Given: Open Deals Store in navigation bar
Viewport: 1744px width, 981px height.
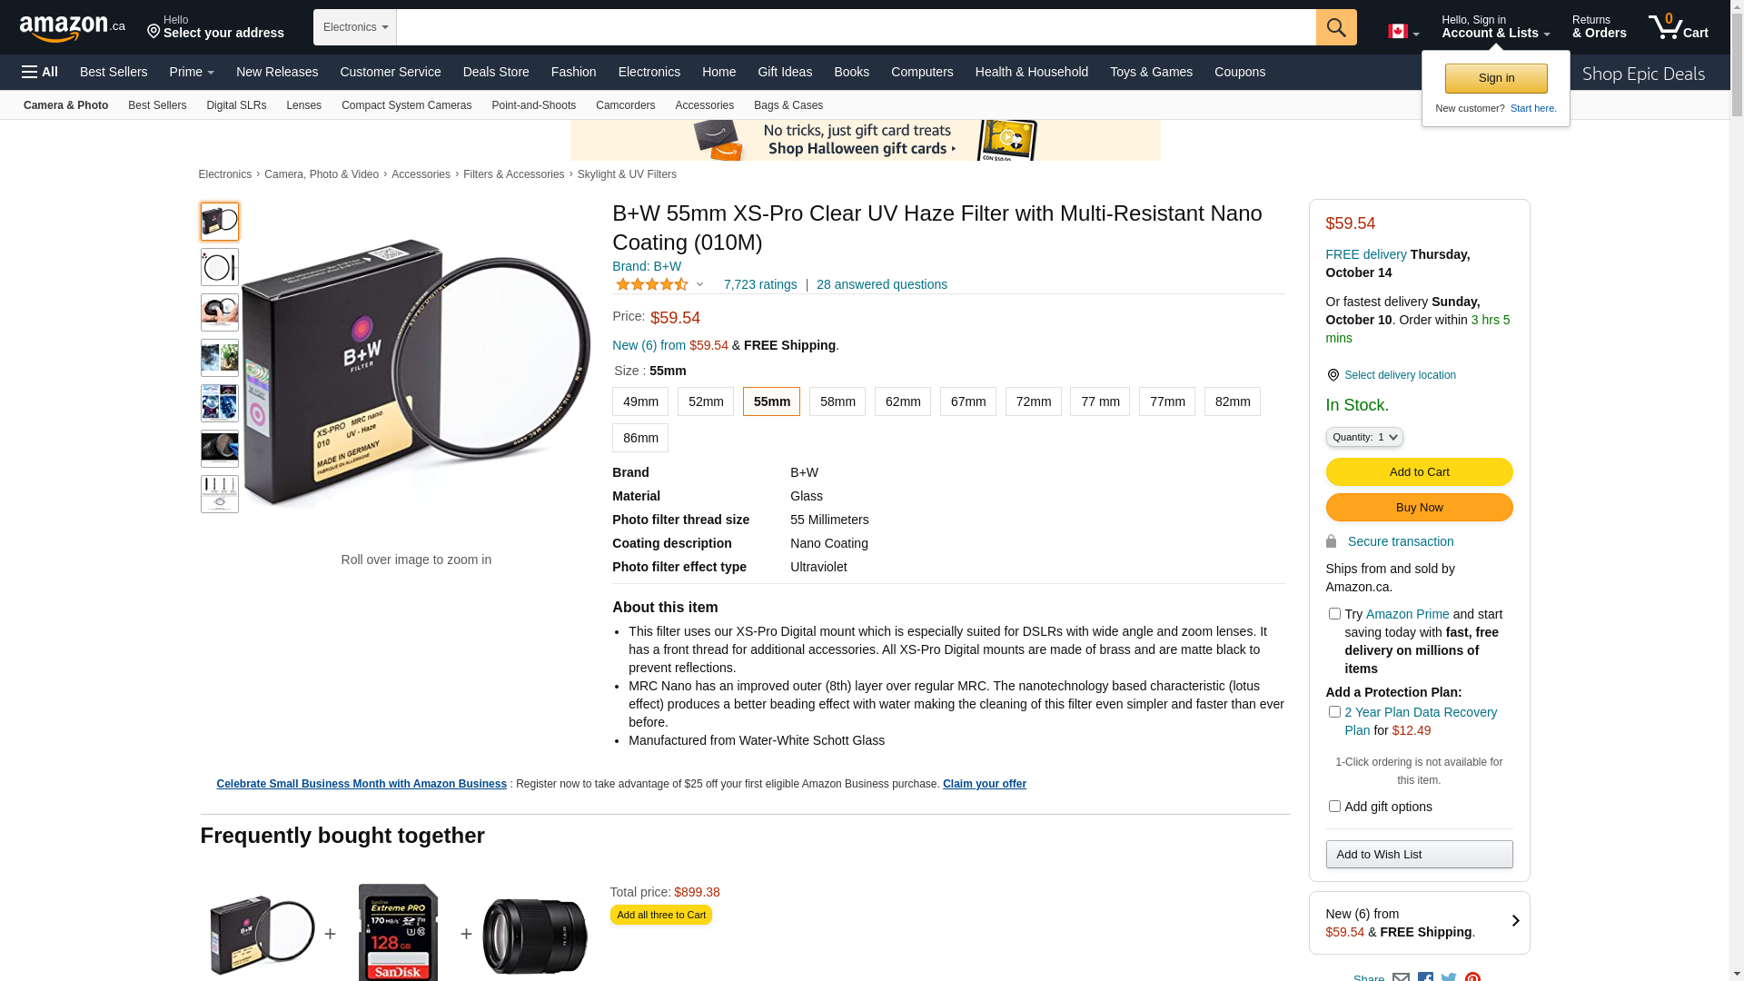Looking at the screenshot, I should coord(496,72).
